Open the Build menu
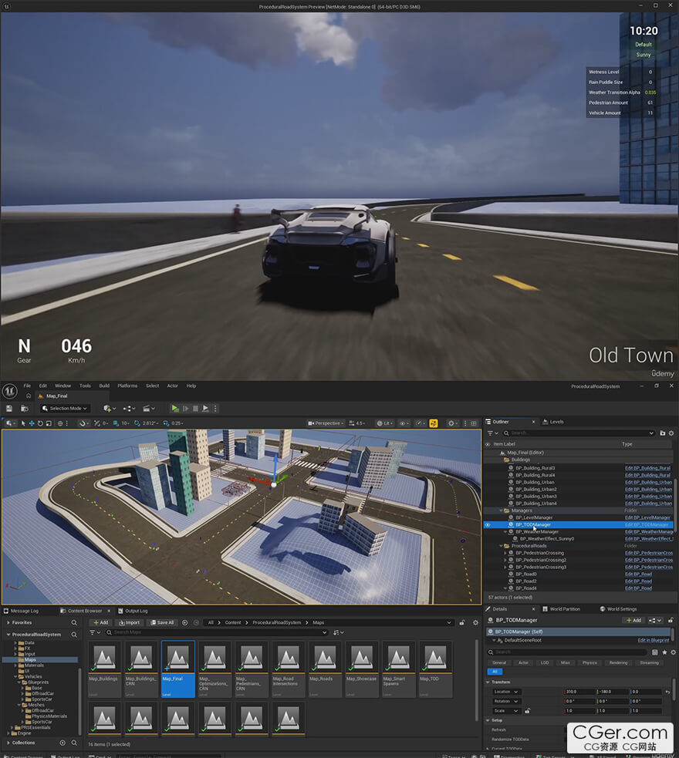The width and height of the screenshot is (679, 758). click(104, 386)
